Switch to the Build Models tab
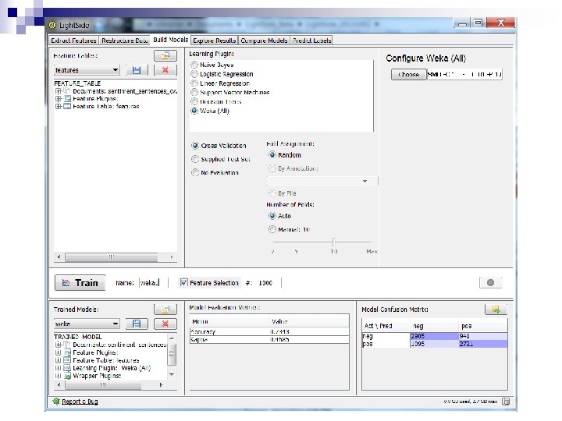This screenshot has height=421, width=562. tap(170, 40)
